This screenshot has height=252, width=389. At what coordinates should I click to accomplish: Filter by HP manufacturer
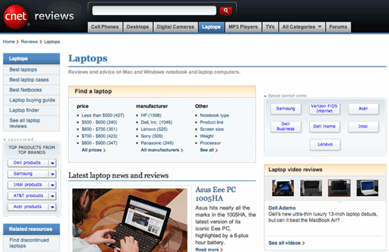pos(151,115)
